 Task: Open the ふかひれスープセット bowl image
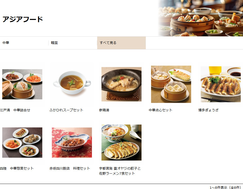(x=72, y=84)
